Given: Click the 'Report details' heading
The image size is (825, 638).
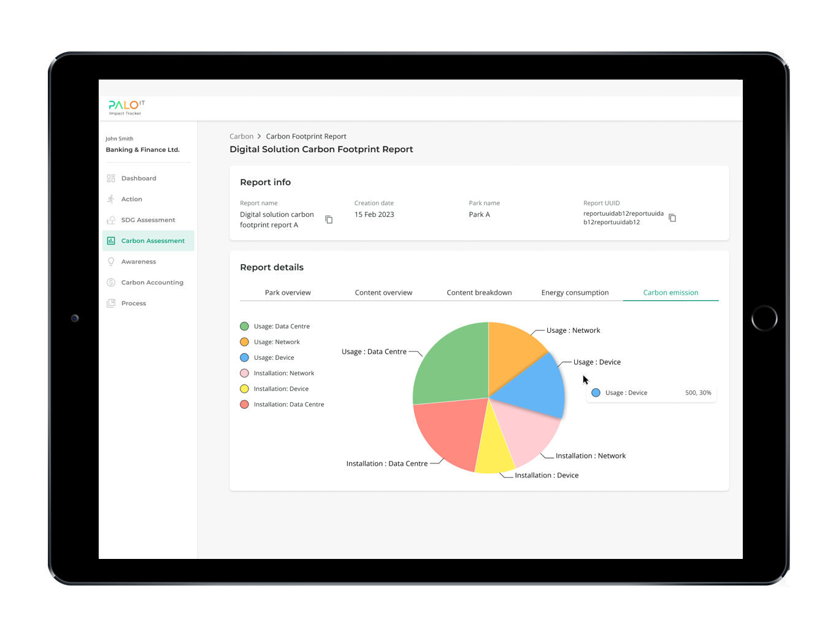Looking at the screenshot, I should point(272,267).
